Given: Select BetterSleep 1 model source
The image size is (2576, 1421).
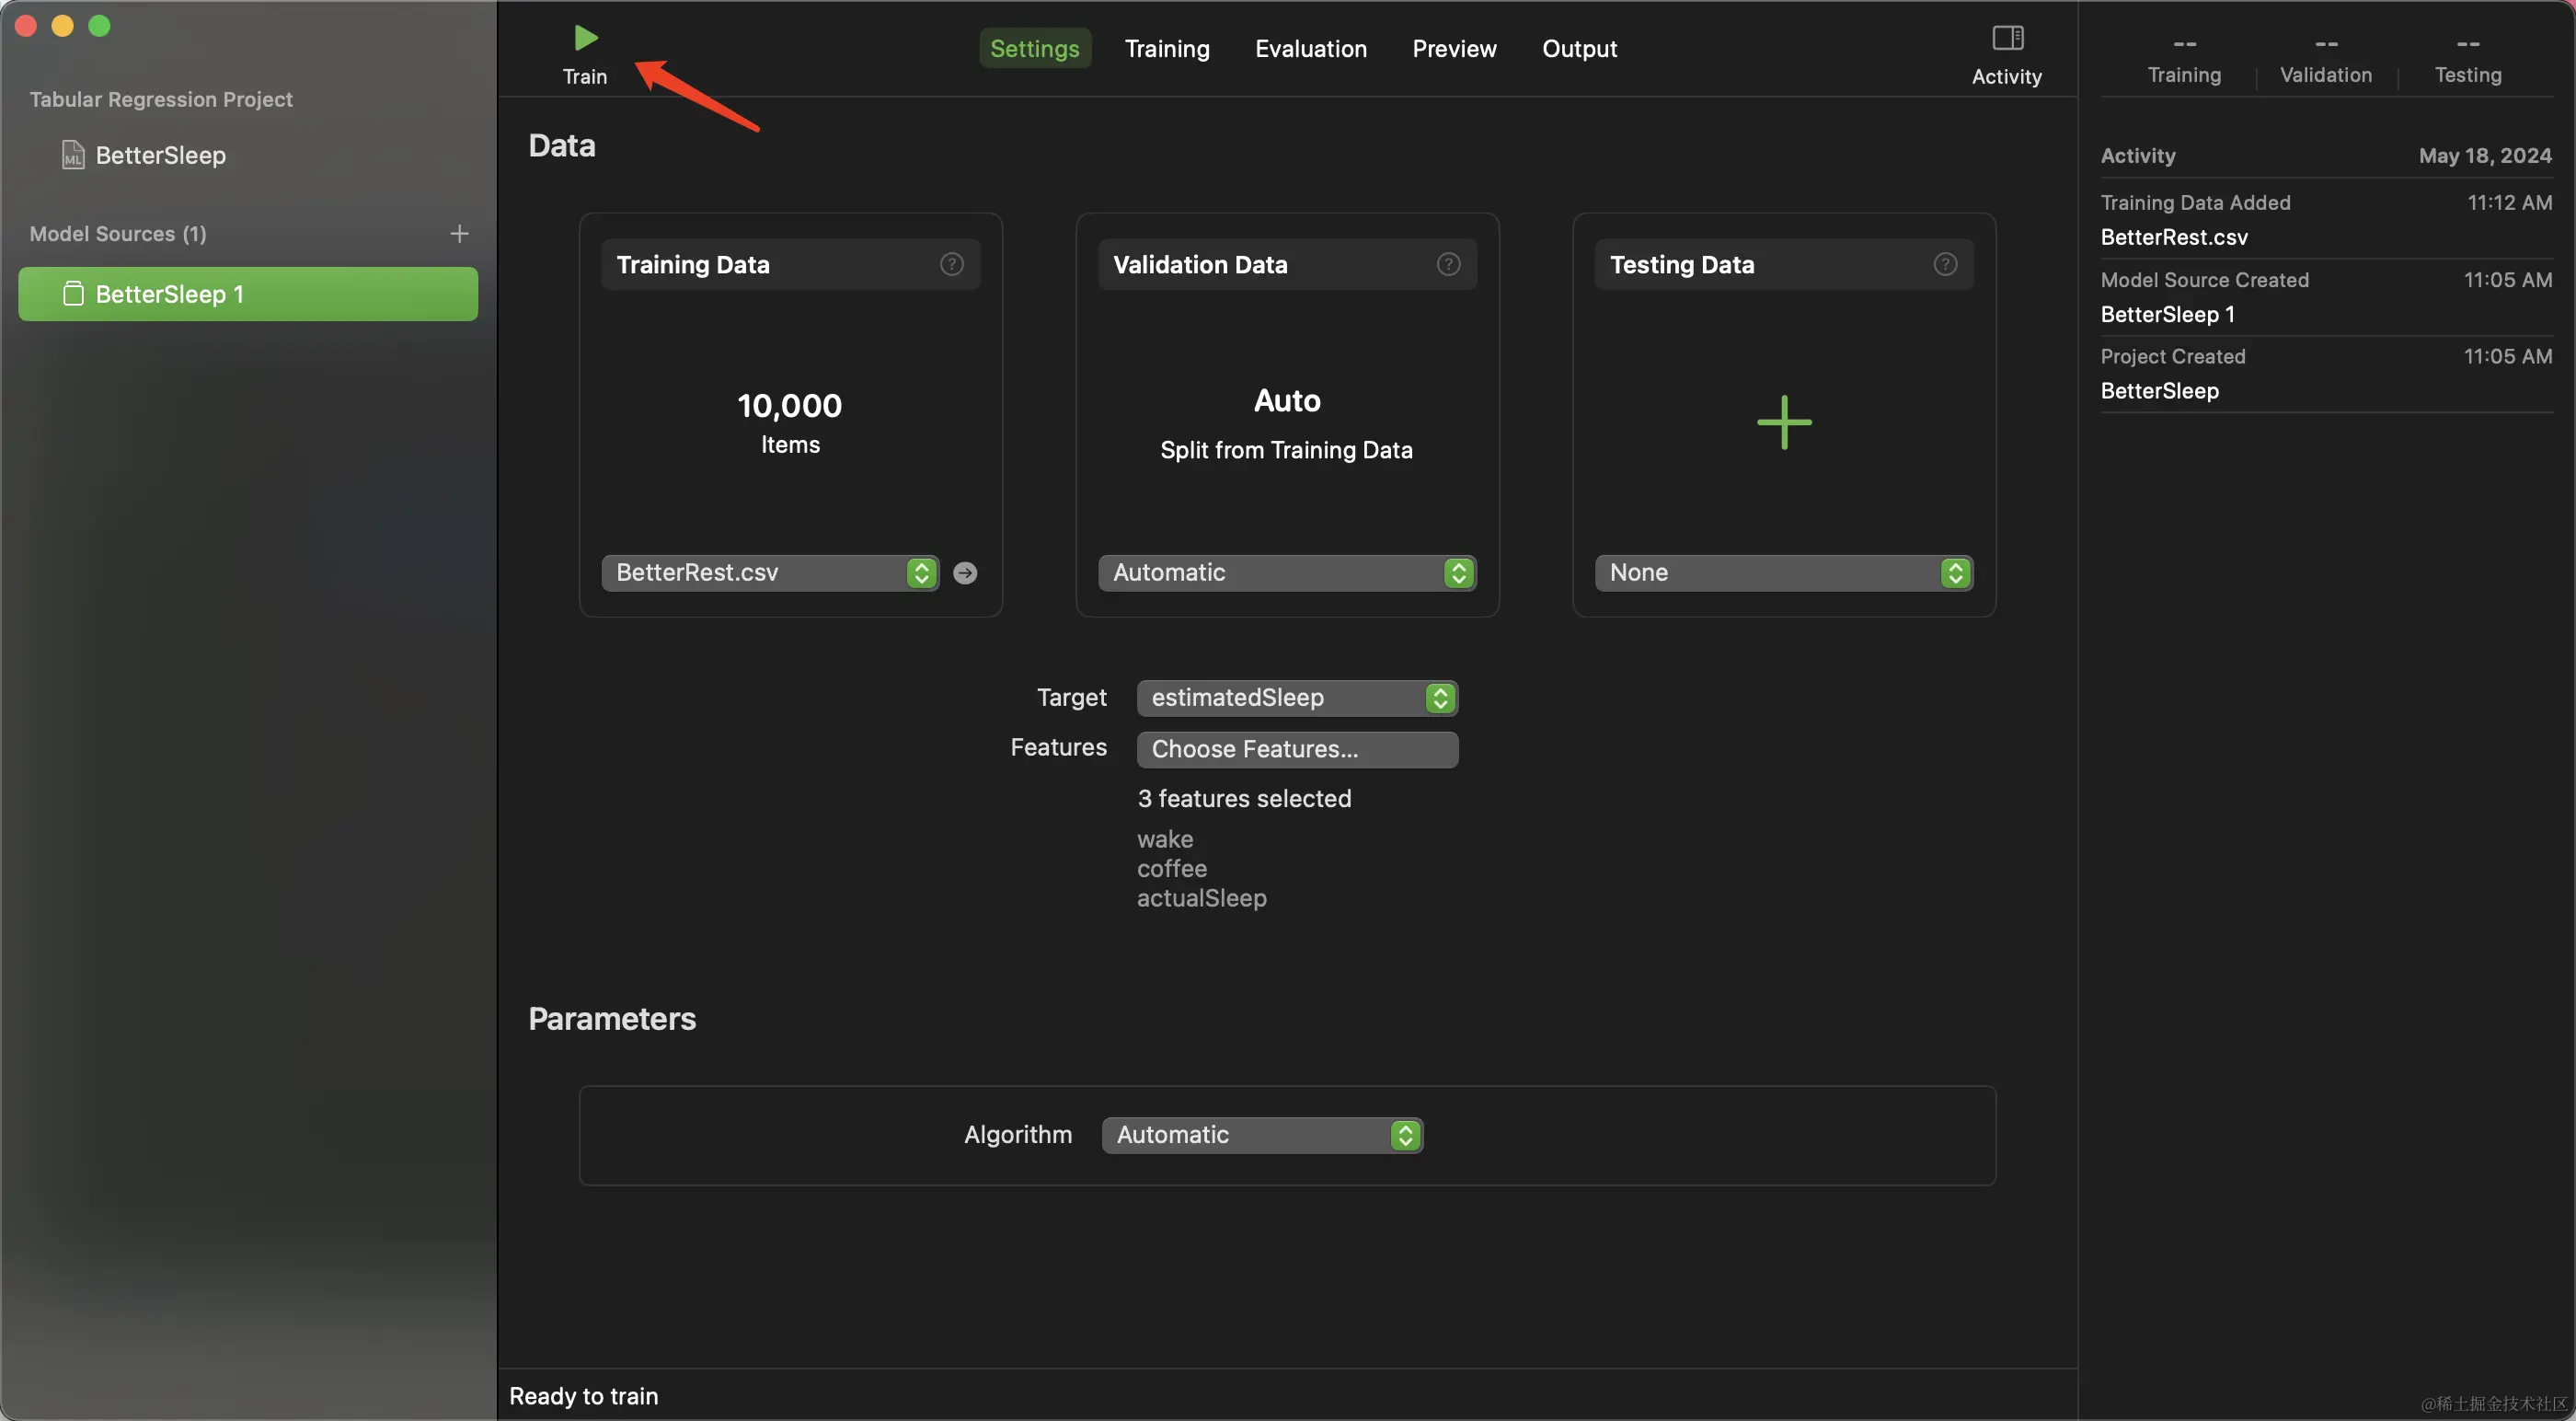Looking at the screenshot, I should tap(248, 295).
